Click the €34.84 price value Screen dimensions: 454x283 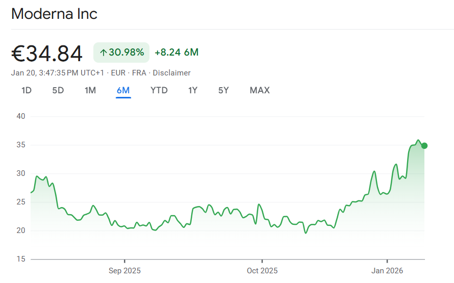click(47, 53)
